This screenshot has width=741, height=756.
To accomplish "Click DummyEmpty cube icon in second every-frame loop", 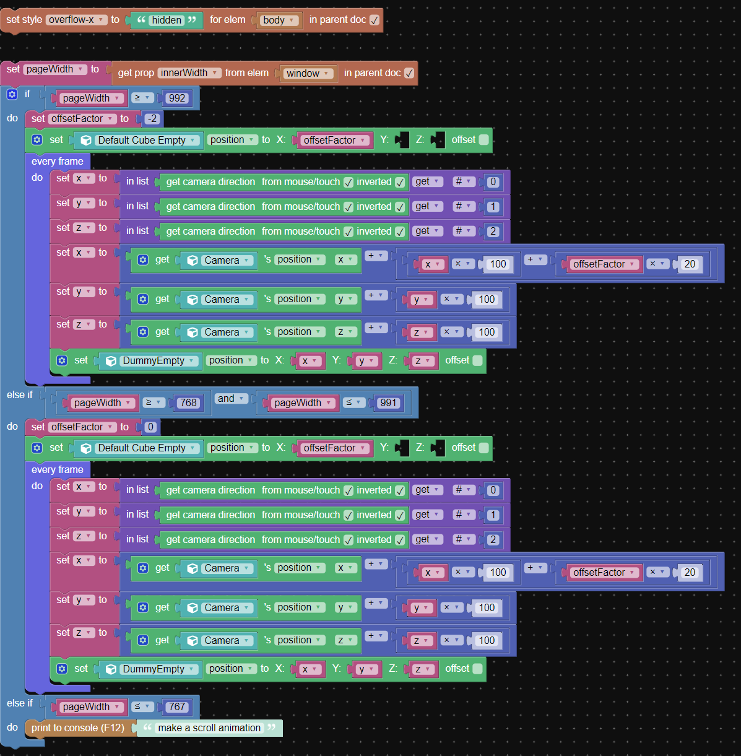I will (x=111, y=669).
